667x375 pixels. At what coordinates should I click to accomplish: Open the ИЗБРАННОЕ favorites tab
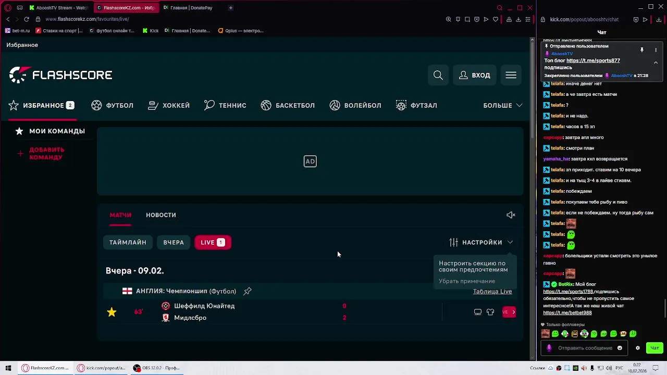click(x=42, y=105)
